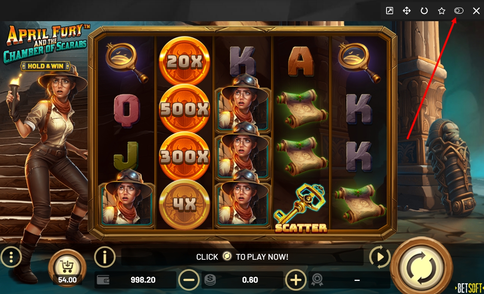Open the game info button
The height and width of the screenshot is (294, 484).
point(104,257)
